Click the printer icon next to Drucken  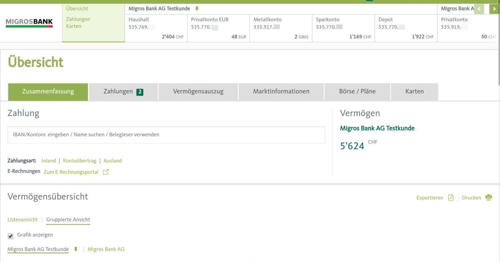tap(489, 198)
